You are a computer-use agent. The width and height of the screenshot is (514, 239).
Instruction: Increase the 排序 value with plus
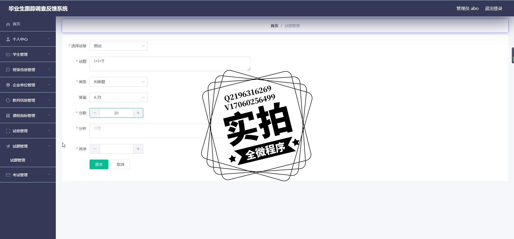(x=138, y=149)
